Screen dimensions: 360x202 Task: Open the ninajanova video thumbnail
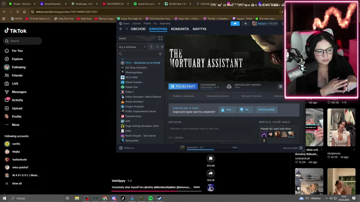click(341, 127)
